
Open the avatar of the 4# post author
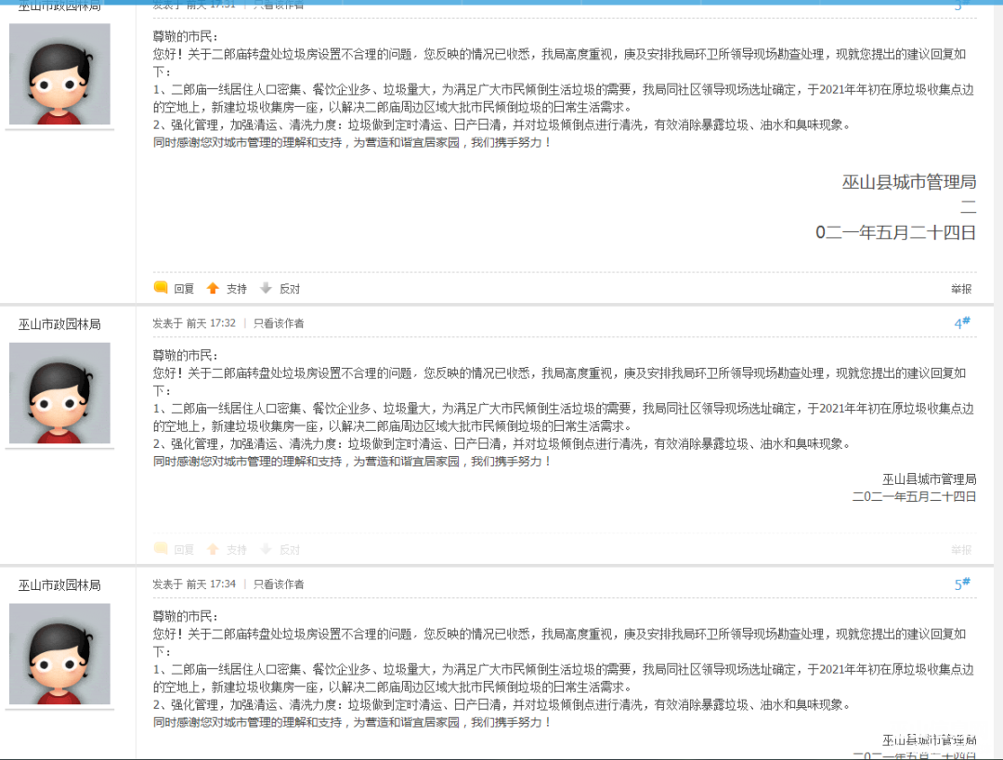[59, 393]
